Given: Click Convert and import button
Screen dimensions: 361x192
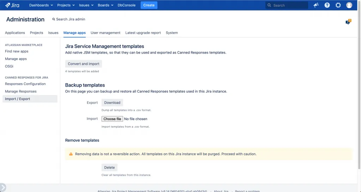Looking at the screenshot, I should pyautogui.click(x=84, y=64).
